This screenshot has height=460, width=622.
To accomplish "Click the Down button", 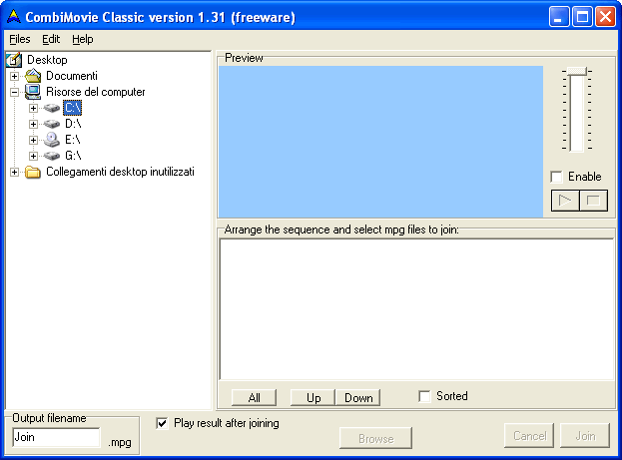I will [x=358, y=398].
